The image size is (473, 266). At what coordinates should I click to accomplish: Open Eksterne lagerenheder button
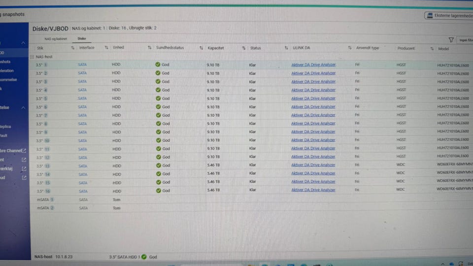point(449,15)
